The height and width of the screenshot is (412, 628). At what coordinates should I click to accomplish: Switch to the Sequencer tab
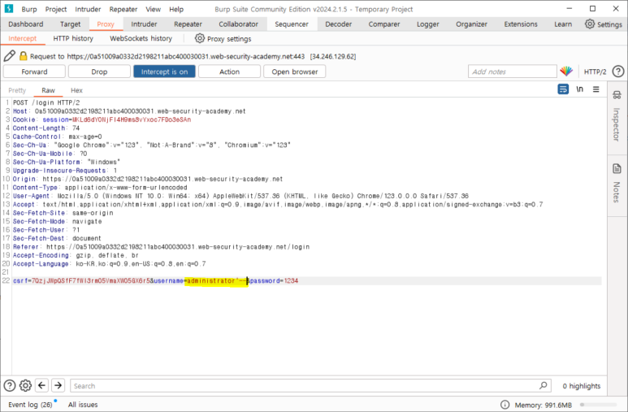(x=292, y=24)
